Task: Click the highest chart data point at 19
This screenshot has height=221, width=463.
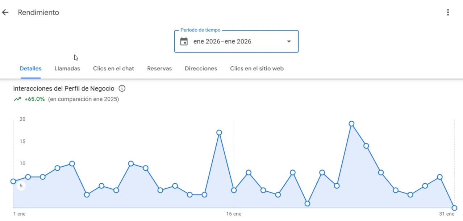Action: [351, 124]
